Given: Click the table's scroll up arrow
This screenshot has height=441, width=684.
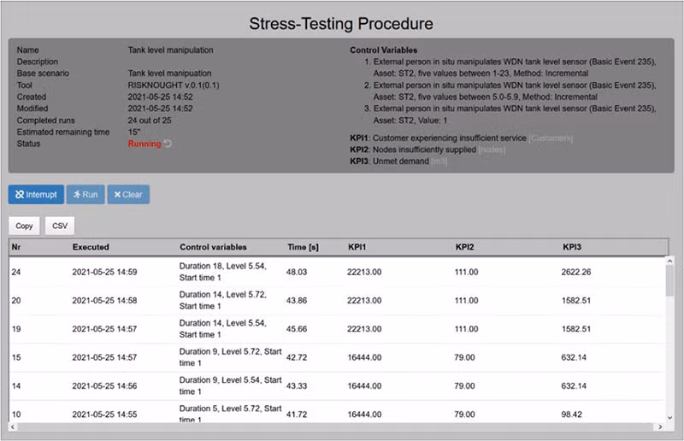Looking at the screenshot, I should coord(670,261).
